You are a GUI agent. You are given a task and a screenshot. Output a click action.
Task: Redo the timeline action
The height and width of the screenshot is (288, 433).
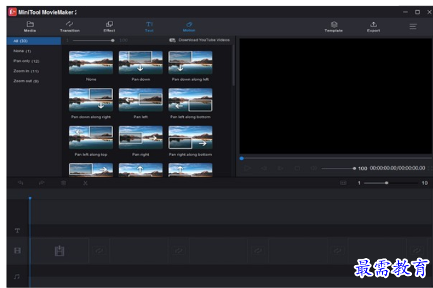(x=42, y=183)
